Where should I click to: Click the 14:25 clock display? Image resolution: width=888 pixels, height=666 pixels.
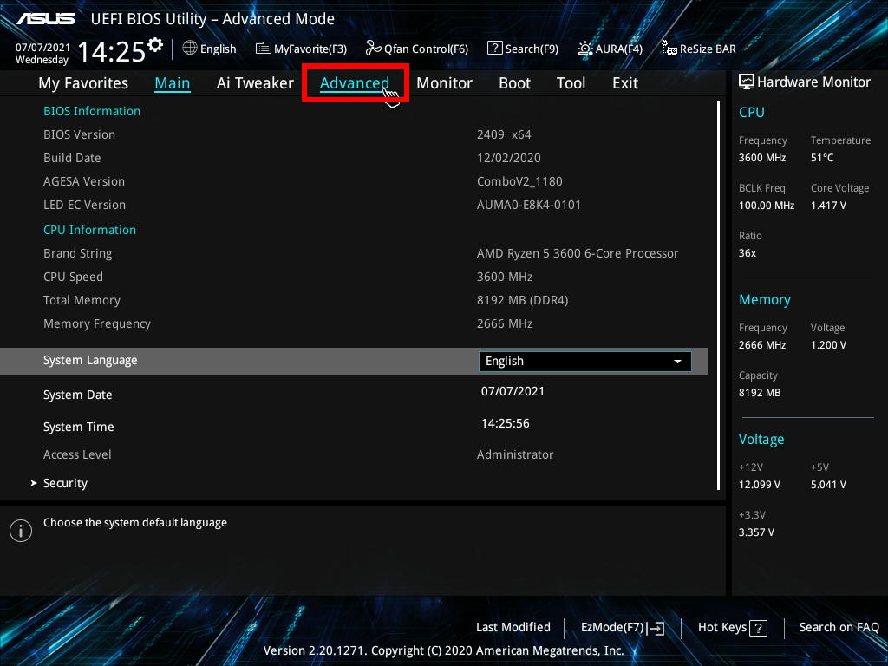tap(112, 51)
